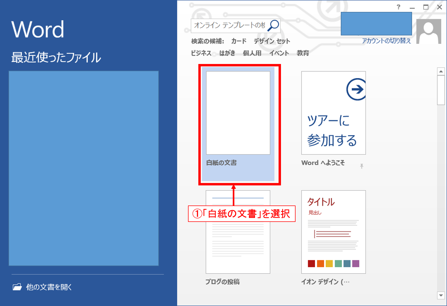The width and height of the screenshot is (447, 306).
Task: Click the scrollbar up arrow
Action: [441, 71]
